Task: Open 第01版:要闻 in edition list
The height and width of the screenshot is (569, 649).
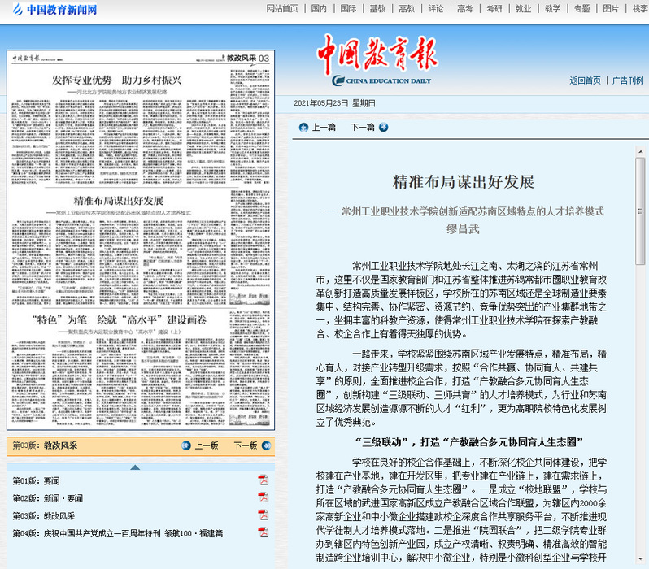Action: click(36, 480)
